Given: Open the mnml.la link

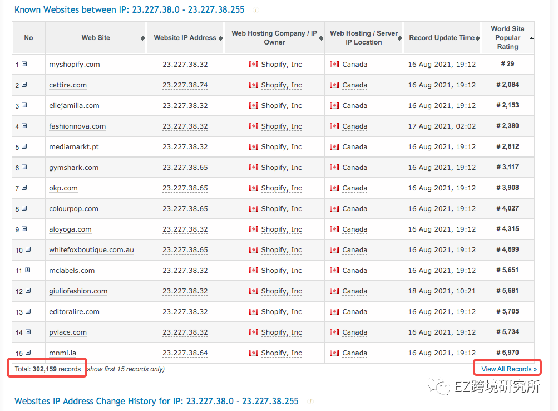Looking at the screenshot, I should [x=63, y=353].
